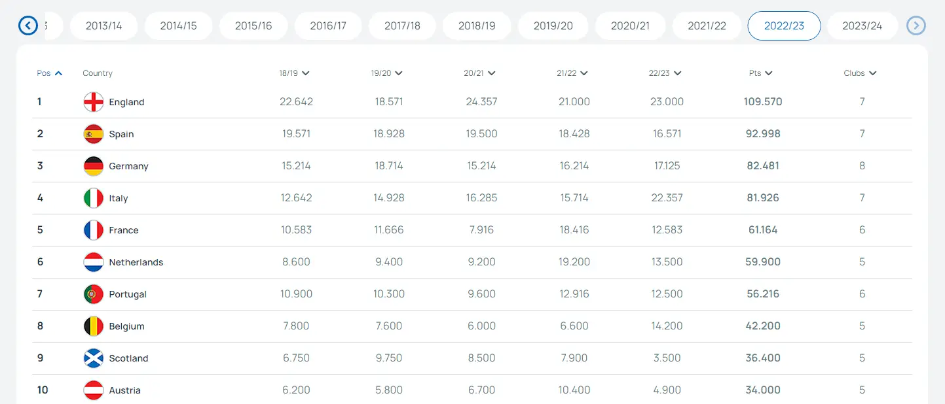The image size is (945, 404).
Task: Click the Italy flag icon
Action: click(x=94, y=198)
